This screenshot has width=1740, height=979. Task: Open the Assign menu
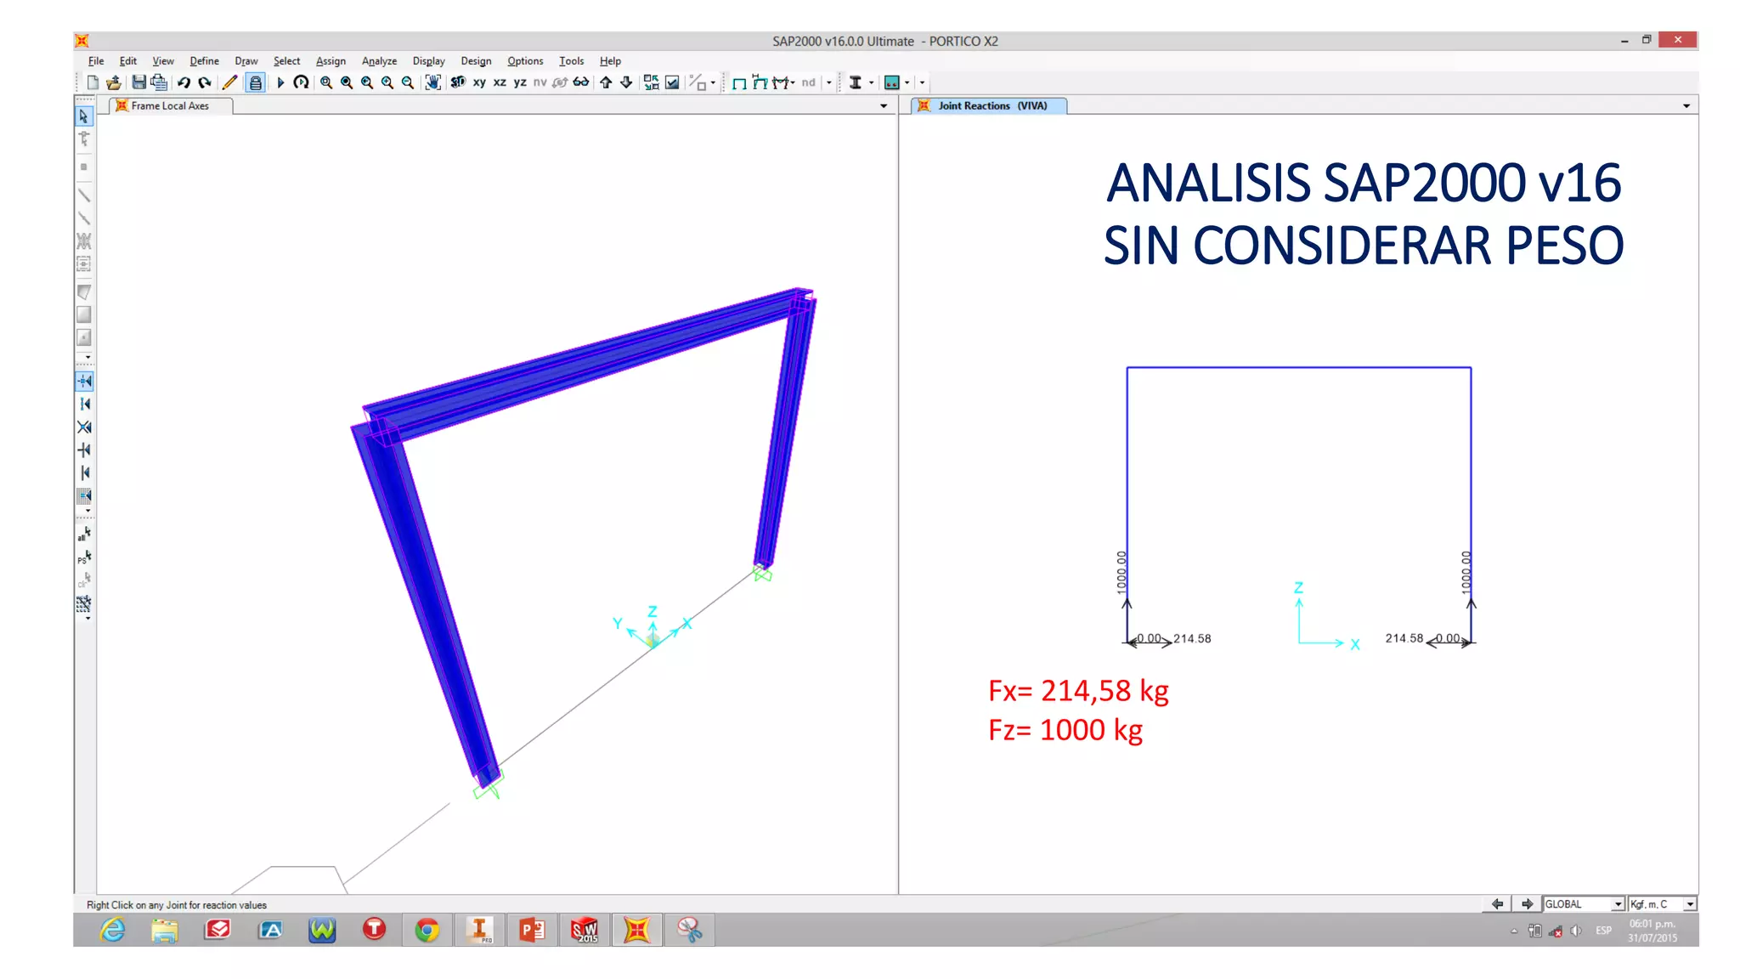pos(330,61)
